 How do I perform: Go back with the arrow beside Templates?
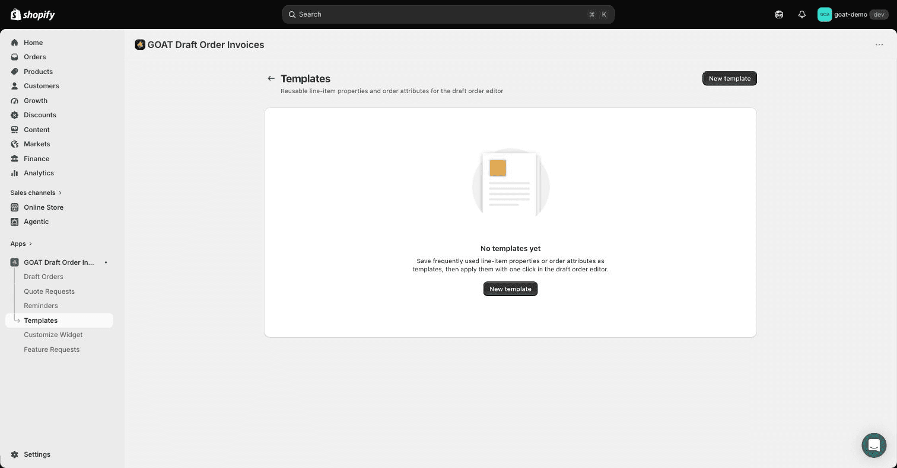pyautogui.click(x=271, y=78)
